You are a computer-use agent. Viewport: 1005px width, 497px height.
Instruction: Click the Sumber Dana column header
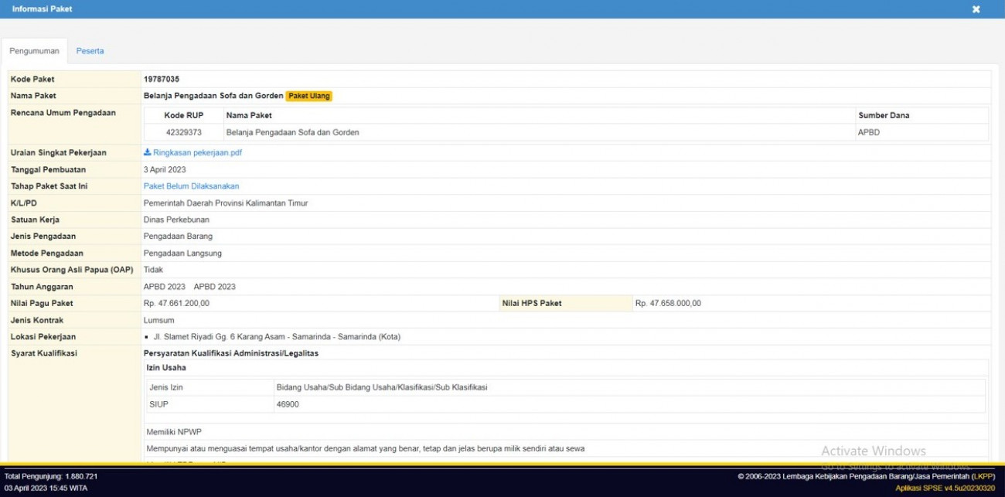[x=884, y=115]
